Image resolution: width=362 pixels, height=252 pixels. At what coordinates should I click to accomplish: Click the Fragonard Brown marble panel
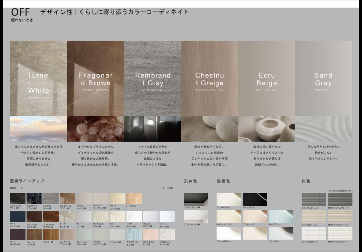coord(95,78)
